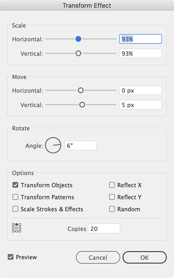174x278 pixels.
Task: Disable the Preview checkbox
Action: 11,257
